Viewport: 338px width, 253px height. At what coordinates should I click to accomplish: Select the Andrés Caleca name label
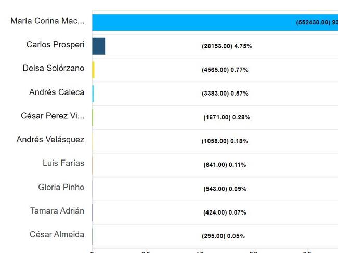[57, 92]
